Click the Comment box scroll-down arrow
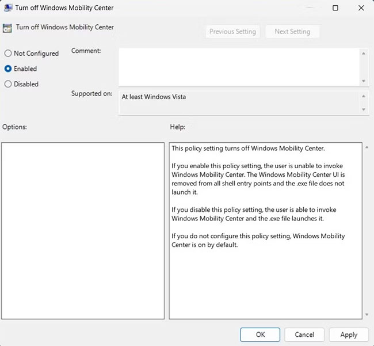 (364, 81)
